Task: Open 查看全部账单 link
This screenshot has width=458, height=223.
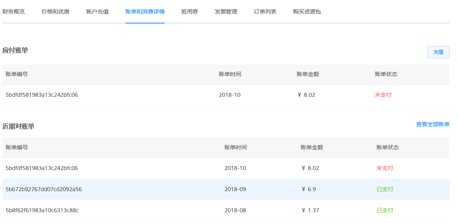Action: point(432,124)
